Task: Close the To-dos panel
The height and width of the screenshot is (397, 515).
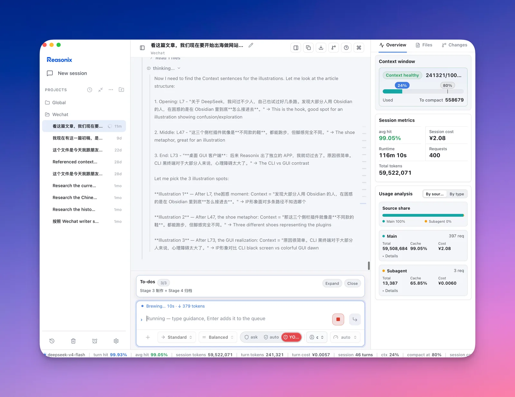Action: point(352,283)
